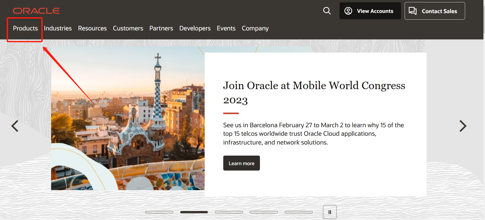Click the Oracle logo
The height and width of the screenshot is (220, 485).
point(36,11)
